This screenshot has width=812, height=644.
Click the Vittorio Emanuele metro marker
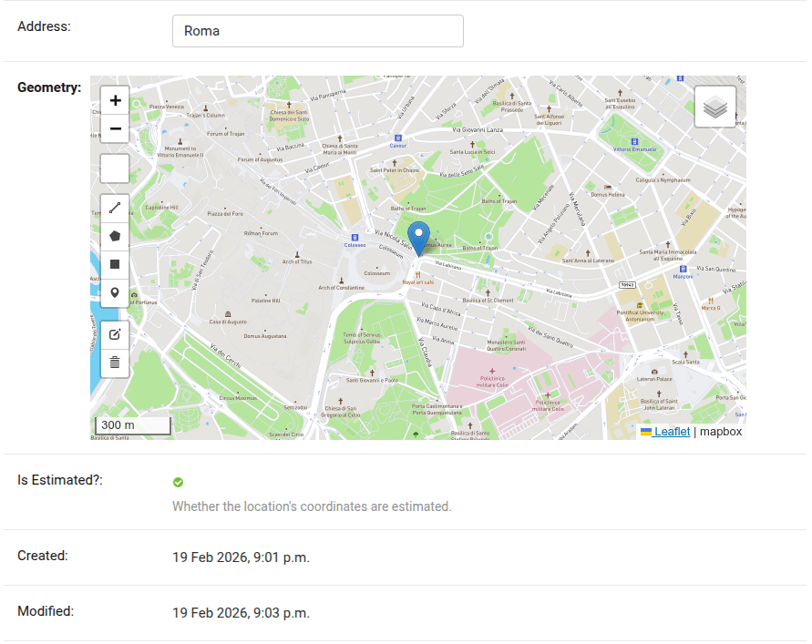coord(635,142)
